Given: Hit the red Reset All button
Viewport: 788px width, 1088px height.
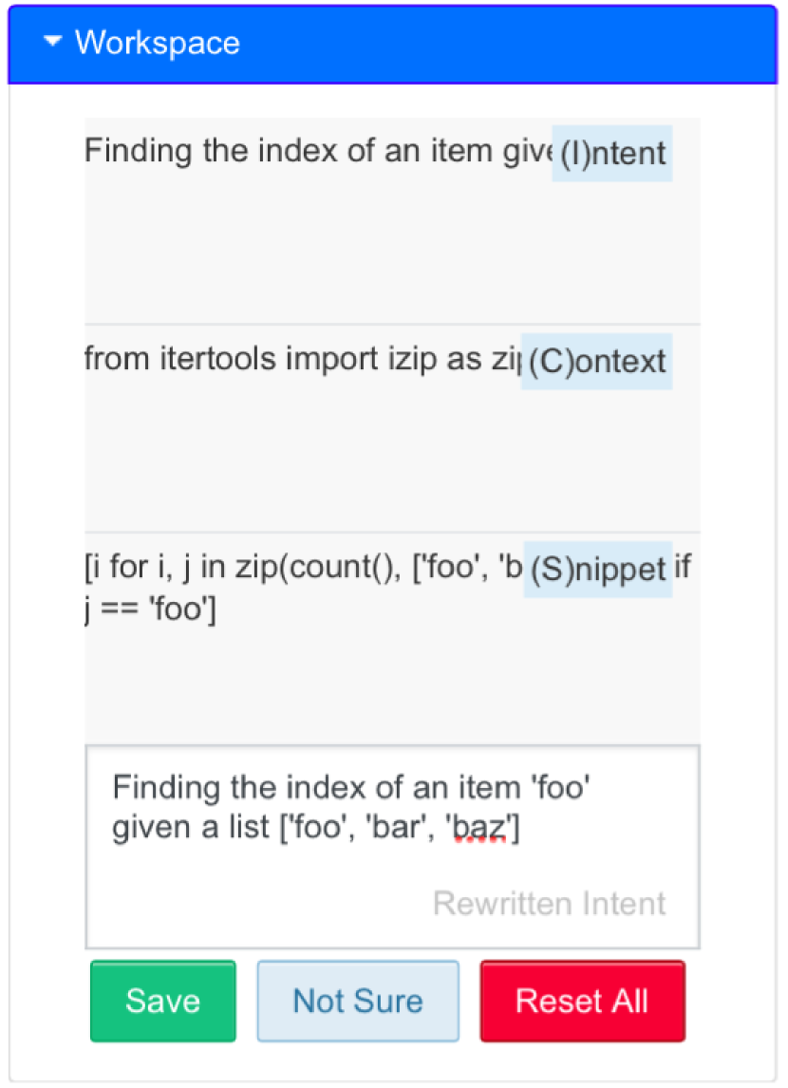Looking at the screenshot, I should pyautogui.click(x=582, y=1001).
